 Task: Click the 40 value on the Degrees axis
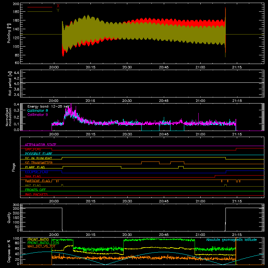pos(17,254)
